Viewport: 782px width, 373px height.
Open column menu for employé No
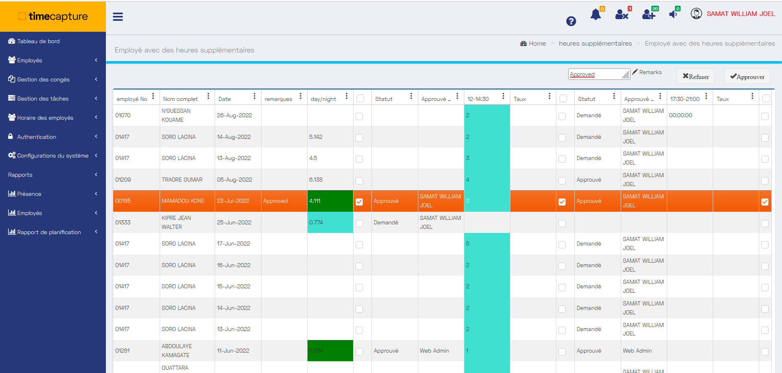pos(153,96)
